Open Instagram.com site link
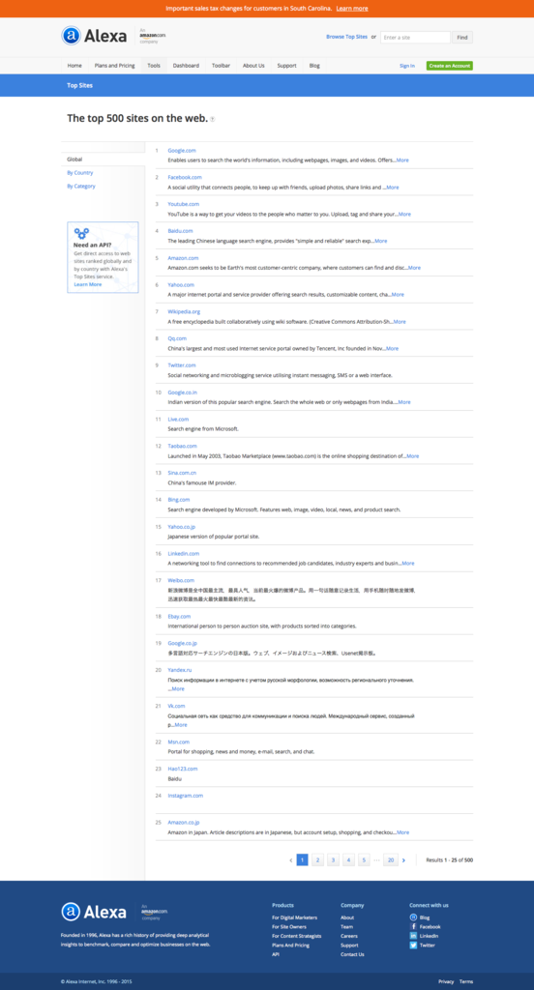This screenshot has width=534, height=990. click(x=186, y=796)
